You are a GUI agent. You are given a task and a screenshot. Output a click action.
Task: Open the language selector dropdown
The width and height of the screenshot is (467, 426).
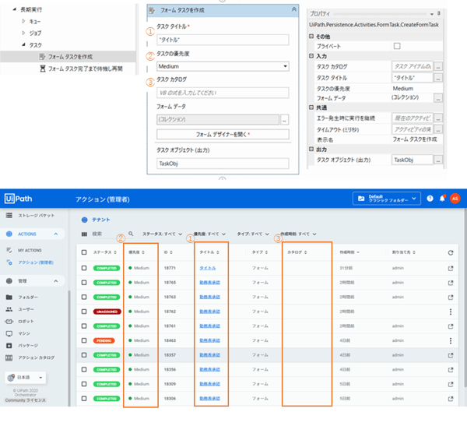pyautogui.click(x=26, y=378)
